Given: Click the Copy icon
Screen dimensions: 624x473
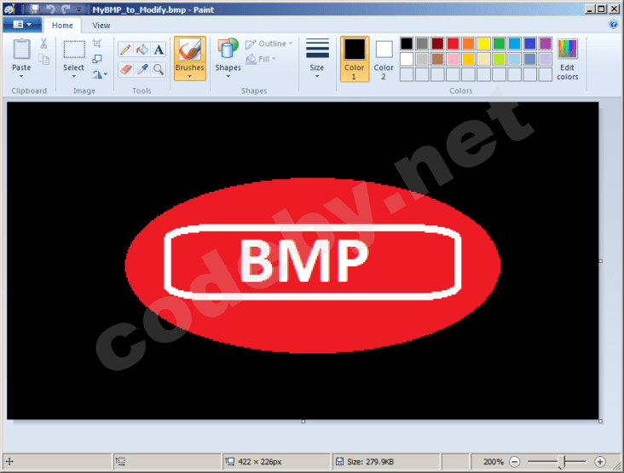Looking at the screenshot, I should 43,60.
